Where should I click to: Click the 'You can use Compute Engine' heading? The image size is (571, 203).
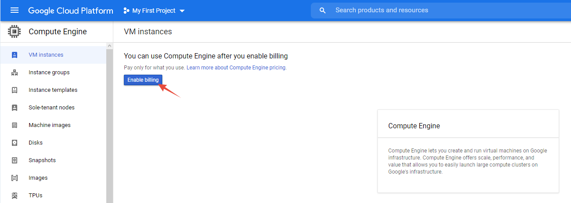(206, 56)
